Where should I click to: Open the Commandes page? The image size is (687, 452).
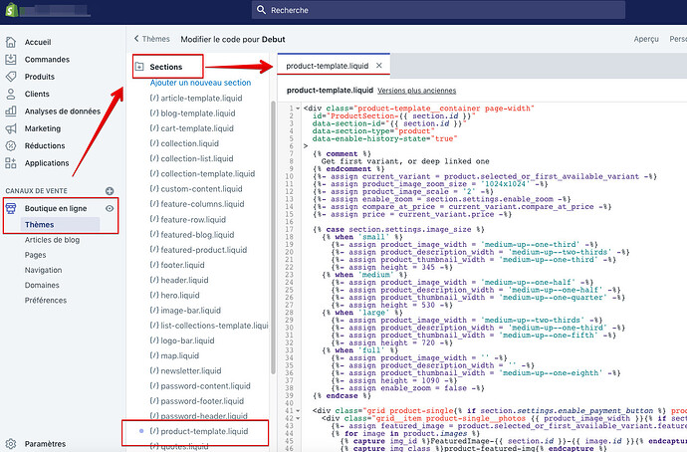[47, 59]
